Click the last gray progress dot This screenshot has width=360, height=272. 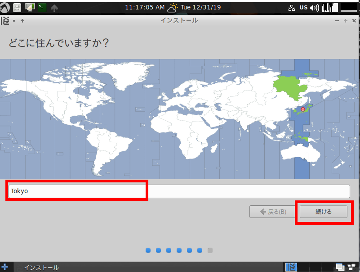[210, 250]
